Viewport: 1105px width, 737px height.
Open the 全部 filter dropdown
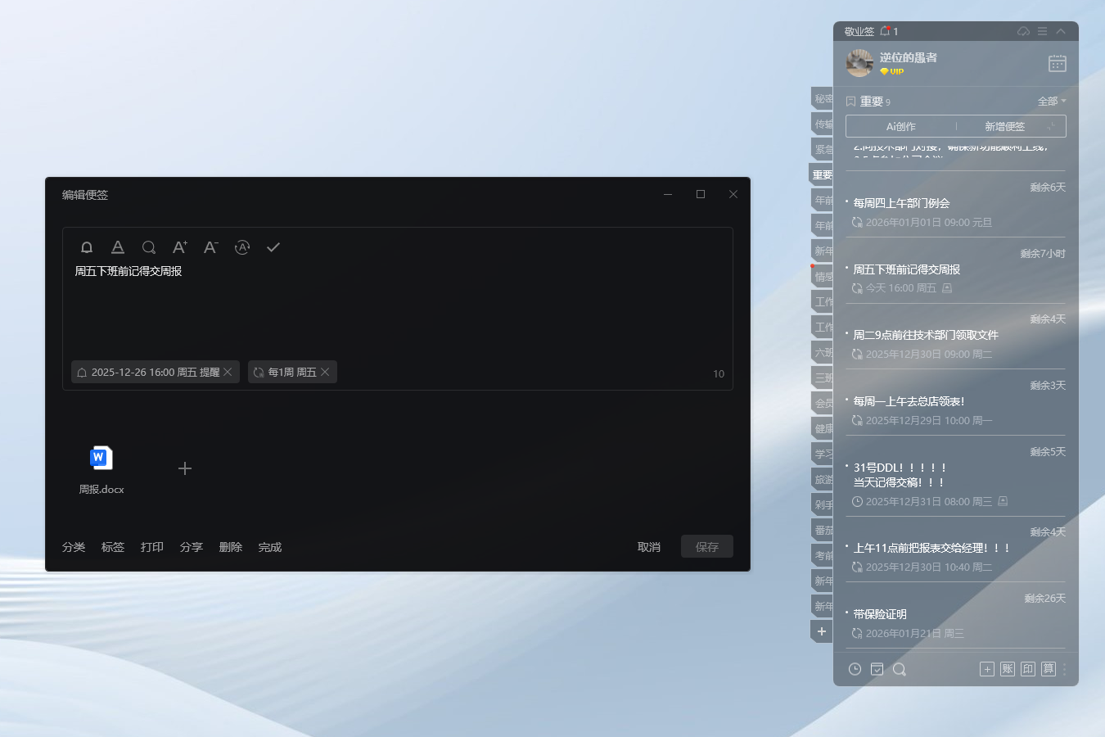[1049, 100]
